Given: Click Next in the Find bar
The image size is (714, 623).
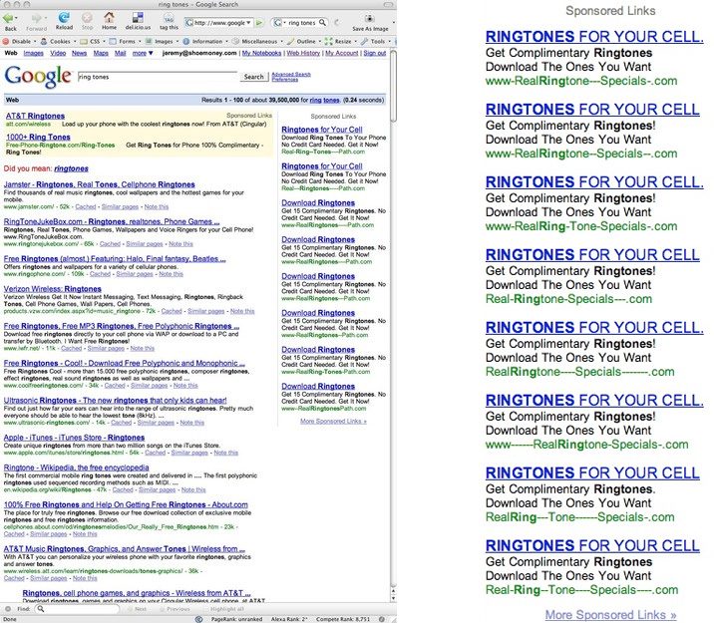Looking at the screenshot, I should 137,609.
